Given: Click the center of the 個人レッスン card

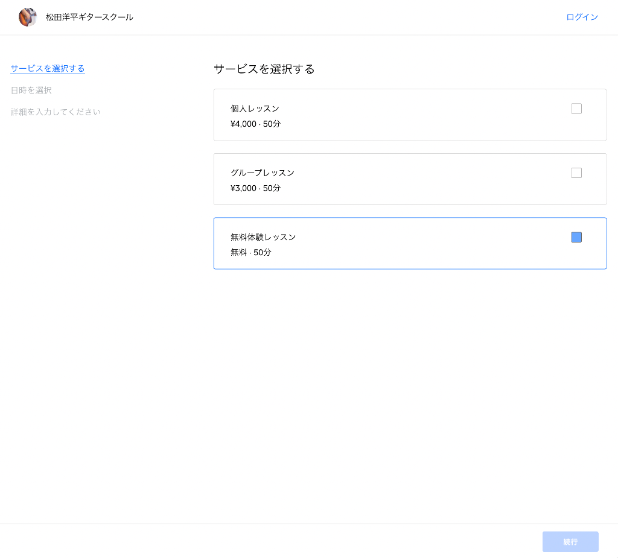Looking at the screenshot, I should [410, 115].
